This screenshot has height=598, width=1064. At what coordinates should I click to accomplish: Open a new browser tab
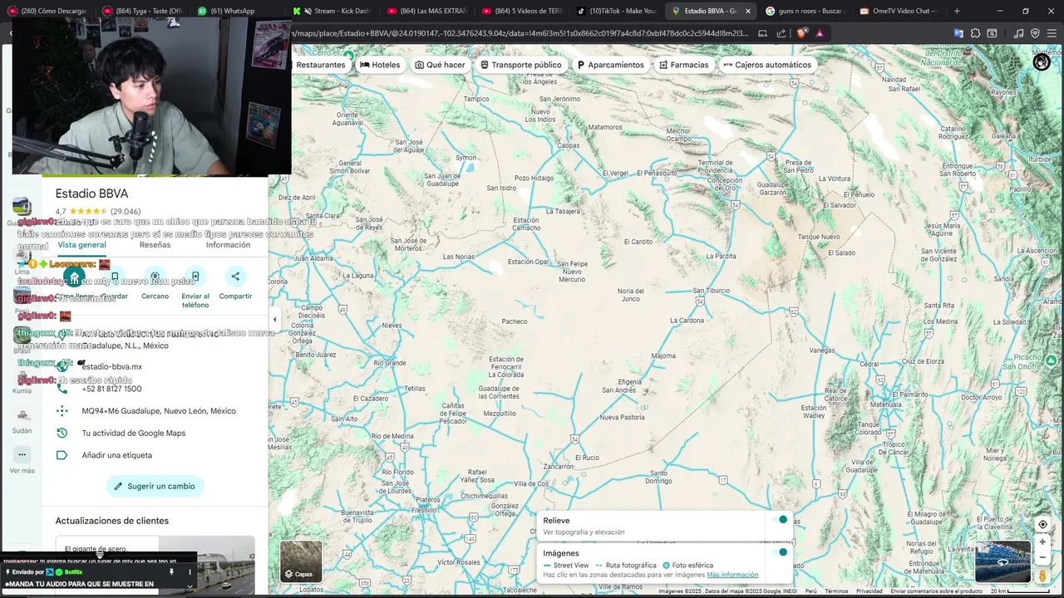click(x=957, y=11)
